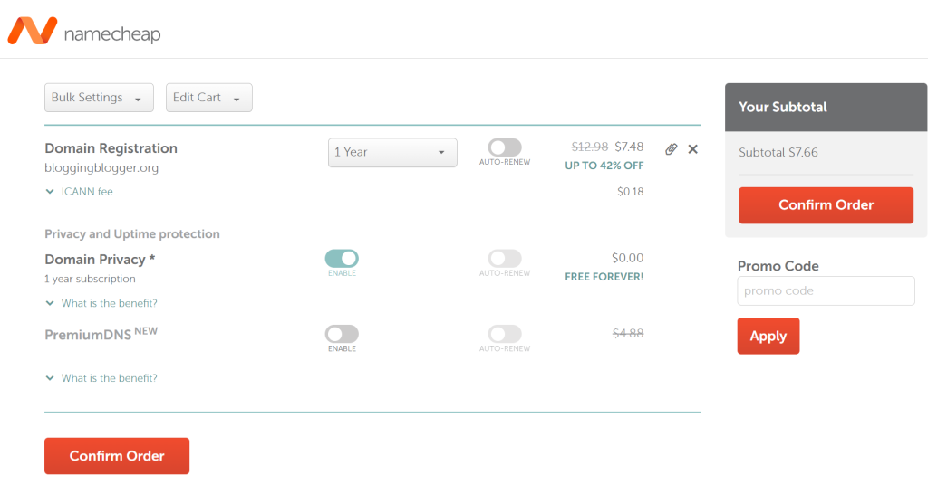Viewport: 928px width, 494px height.
Task: Click the namecheap wordmark text
Action: (x=112, y=34)
